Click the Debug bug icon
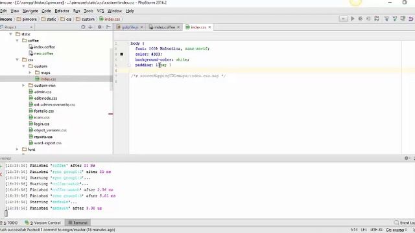This screenshot has height=233, width=415. click(x=361, y=19)
